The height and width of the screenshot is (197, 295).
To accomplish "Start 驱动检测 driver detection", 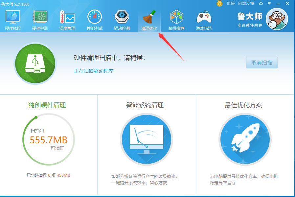I will (x=121, y=19).
